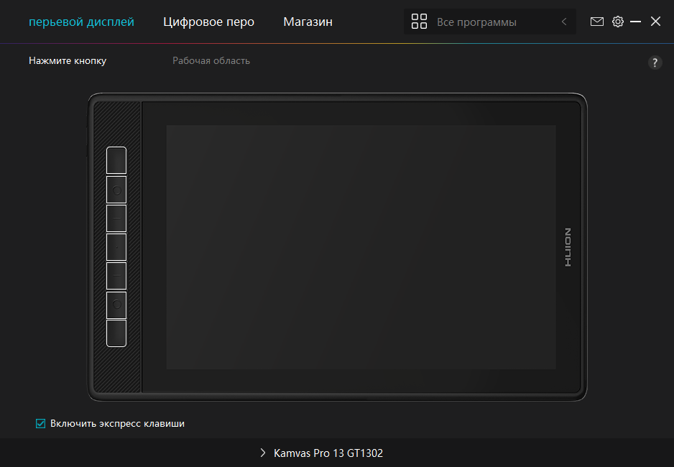Click the tablet screen display area
This screenshot has width=674, height=467.
point(361,247)
